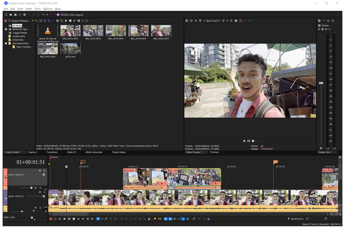
Task: Switch to the Trimmer tab
Action: (x=214, y=152)
